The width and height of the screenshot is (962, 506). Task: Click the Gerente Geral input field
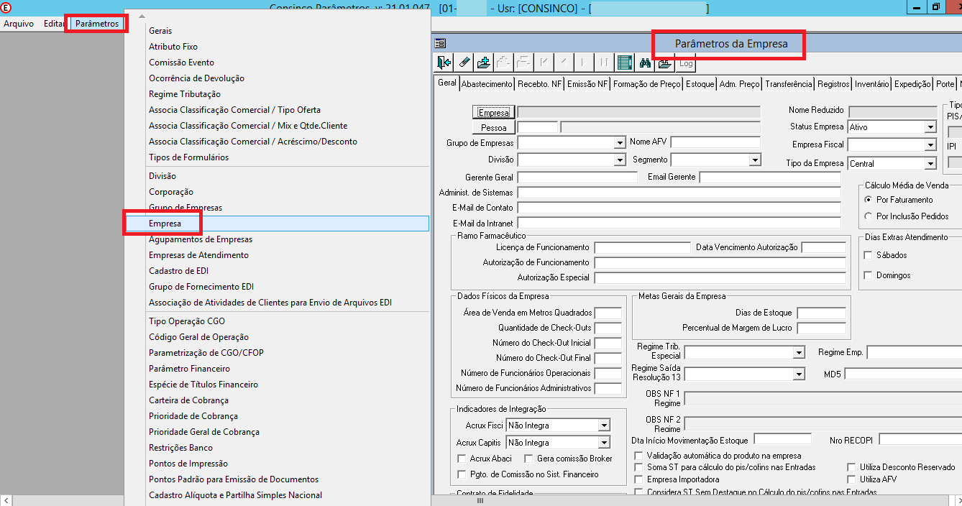point(577,177)
